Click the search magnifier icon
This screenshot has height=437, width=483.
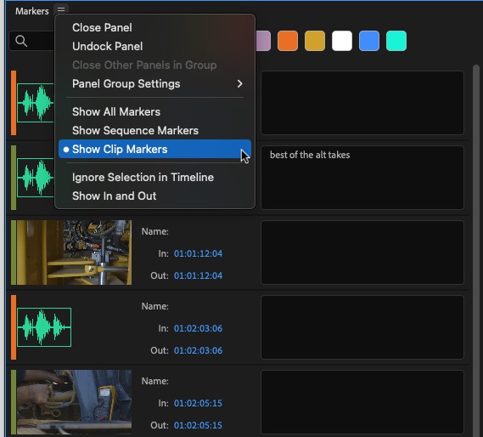pyautogui.click(x=21, y=41)
